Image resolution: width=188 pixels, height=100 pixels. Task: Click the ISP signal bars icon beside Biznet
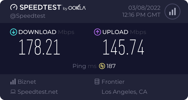13,82
